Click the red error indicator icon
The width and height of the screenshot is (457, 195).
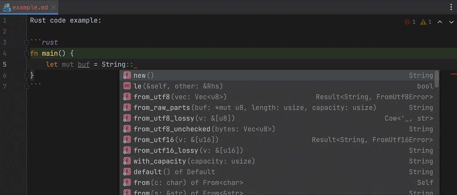pos(407,22)
